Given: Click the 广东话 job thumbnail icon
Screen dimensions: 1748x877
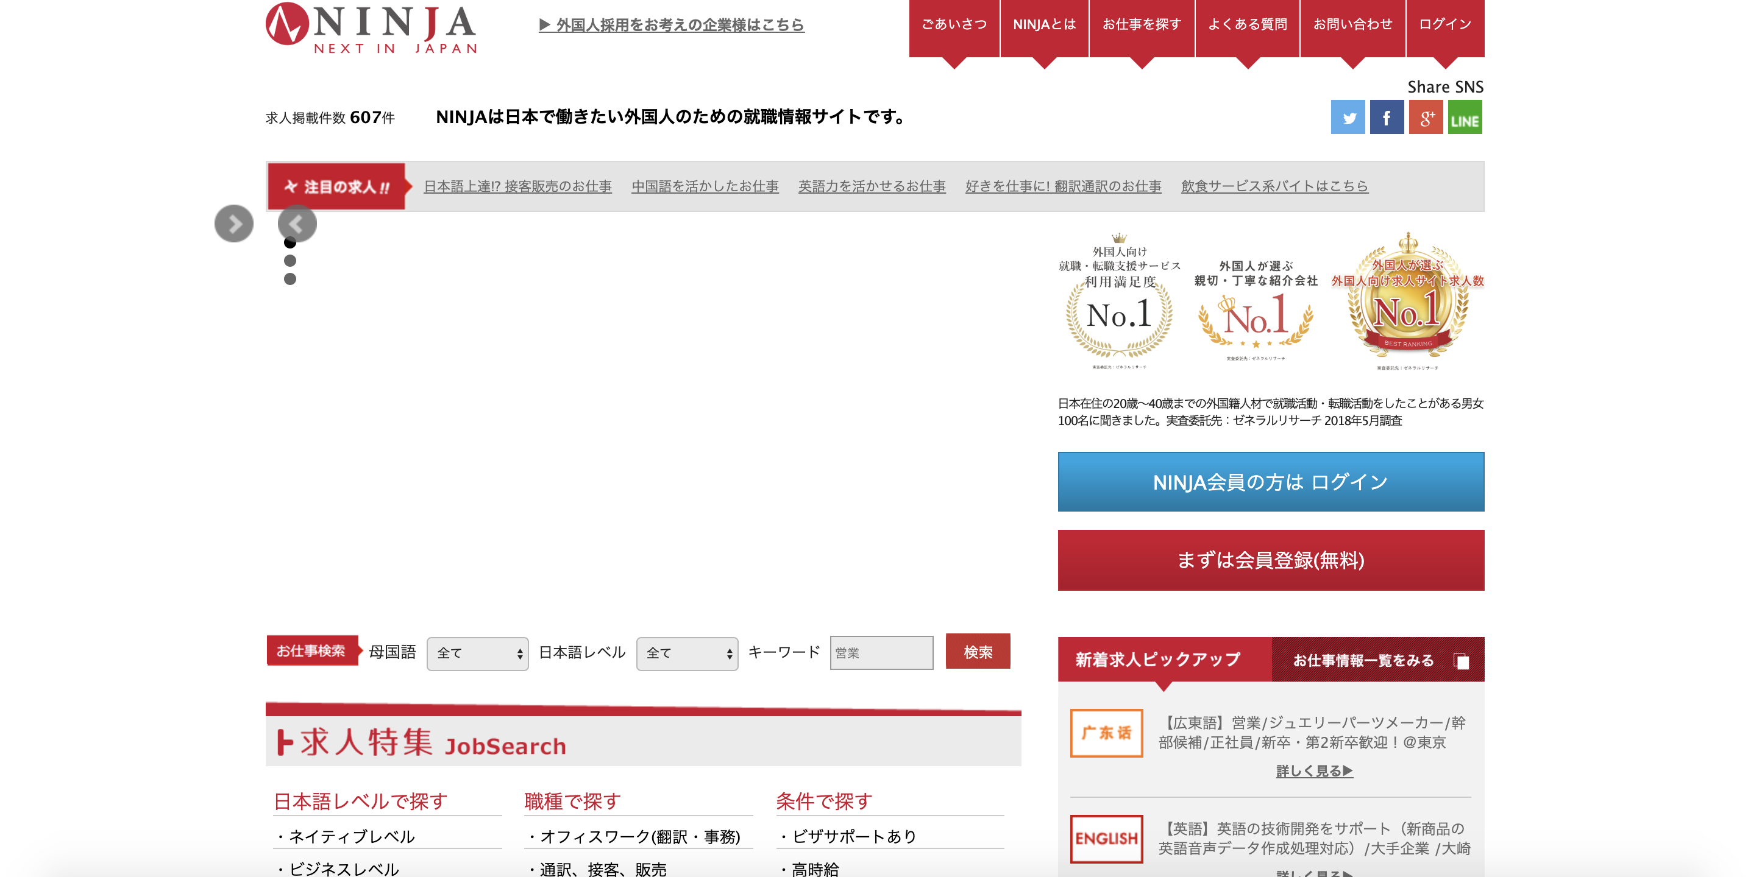Looking at the screenshot, I should pos(1106,733).
